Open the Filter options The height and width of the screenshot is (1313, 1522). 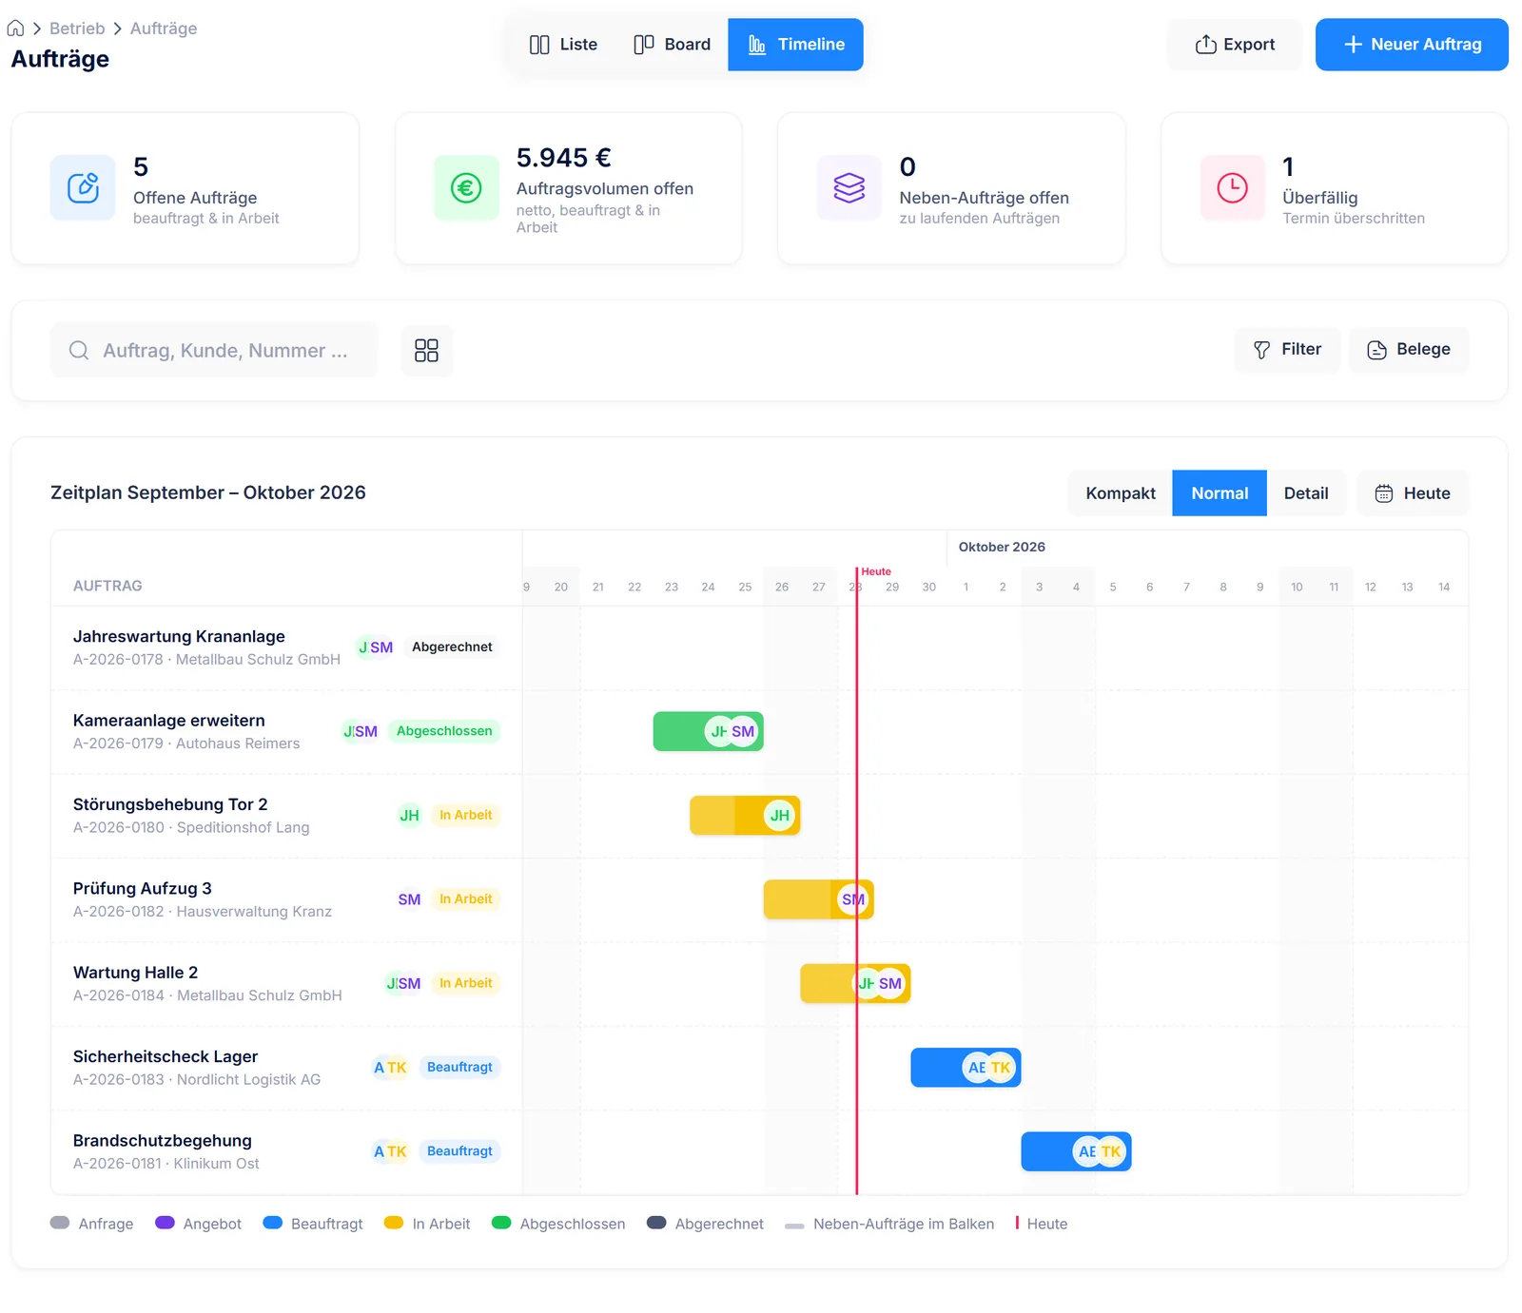[1288, 350]
